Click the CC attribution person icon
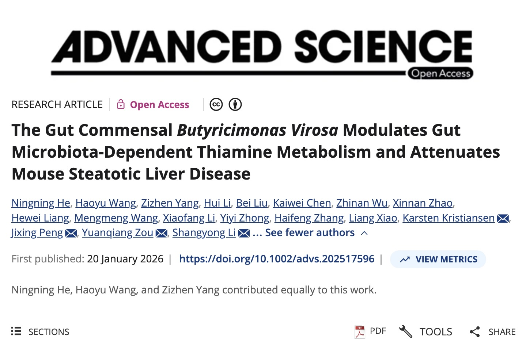 pos(235,105)
